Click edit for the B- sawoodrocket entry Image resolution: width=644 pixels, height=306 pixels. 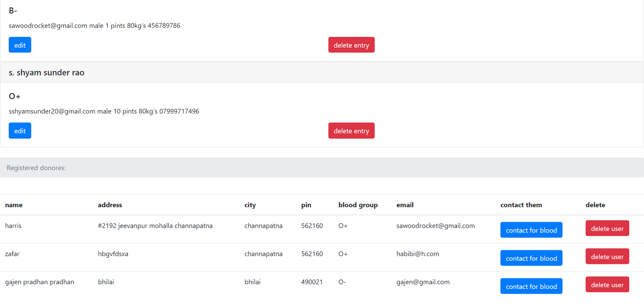click(20, 45)
